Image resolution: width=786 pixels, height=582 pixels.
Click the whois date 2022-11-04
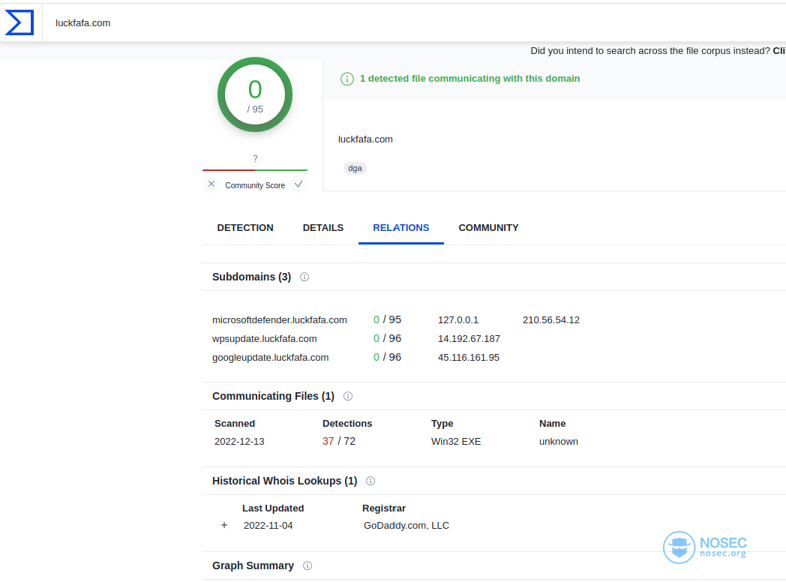click(268, 525)
